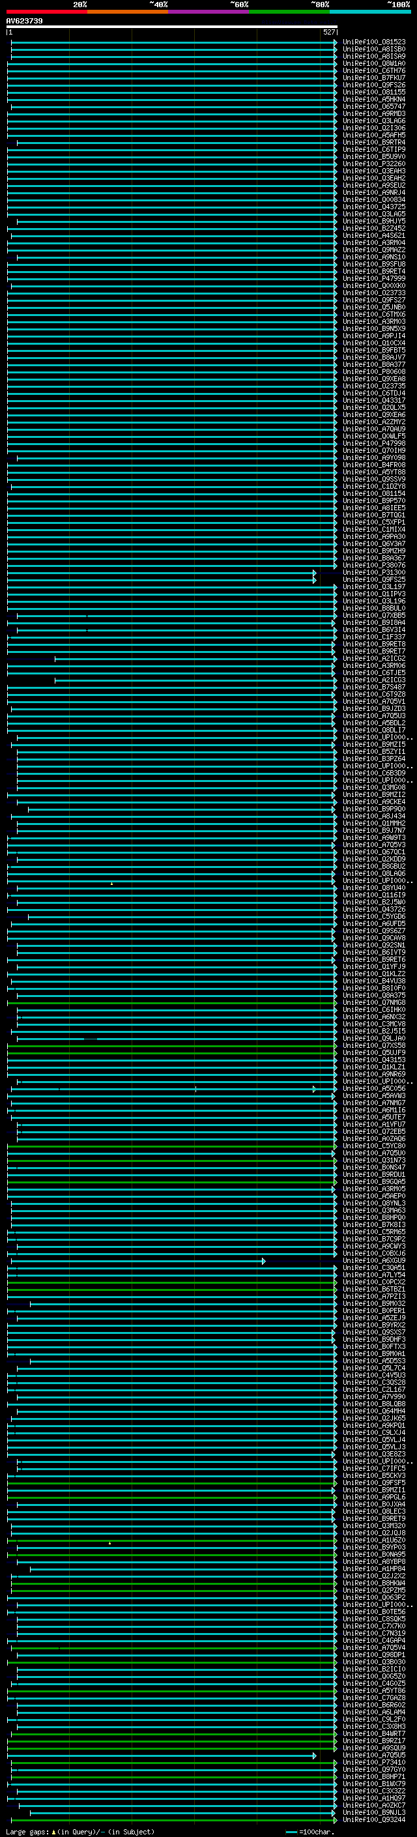Click the alignment bar for UniRef100_A2ICG3
This screenshot has height=1837, width=417.
pos(196,680)
